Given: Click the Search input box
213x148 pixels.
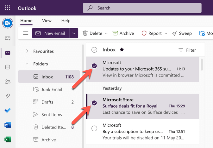Looking at the screenshot, I should click(142, 8).
